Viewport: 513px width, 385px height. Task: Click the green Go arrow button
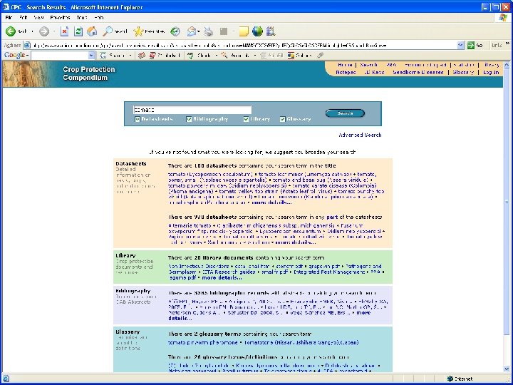pos(471,45)
